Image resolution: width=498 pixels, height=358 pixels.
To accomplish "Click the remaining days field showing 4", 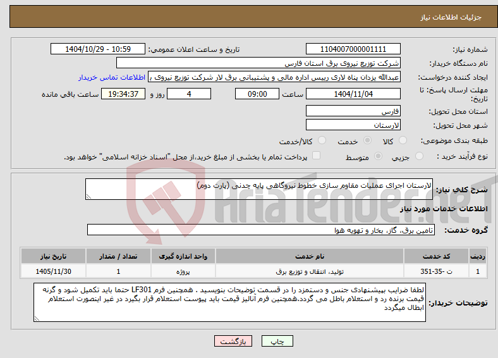I will (189, 94).
